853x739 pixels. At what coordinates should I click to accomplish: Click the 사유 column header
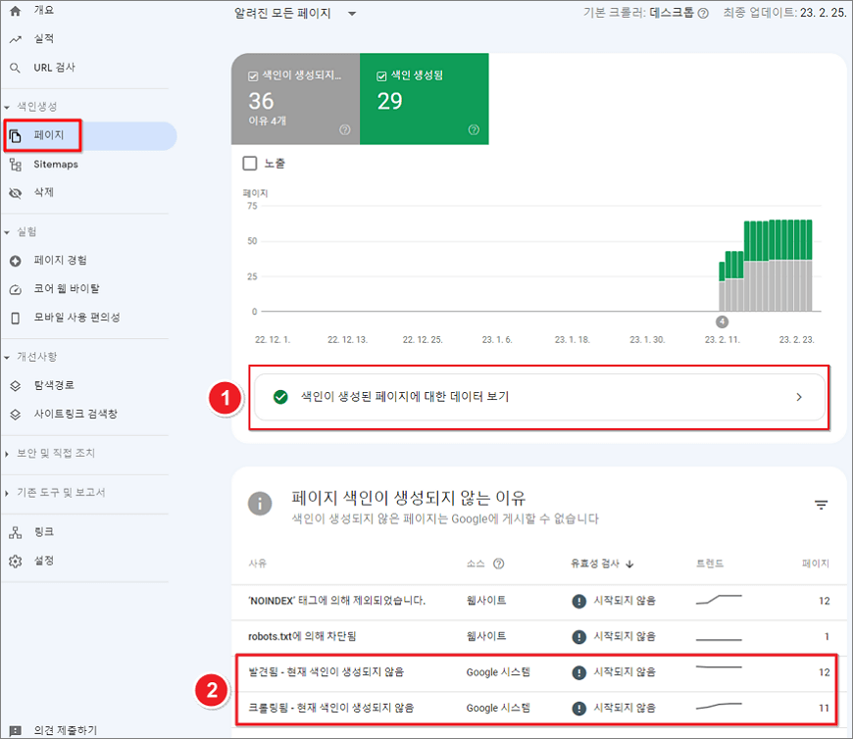(x=257, y=564)
